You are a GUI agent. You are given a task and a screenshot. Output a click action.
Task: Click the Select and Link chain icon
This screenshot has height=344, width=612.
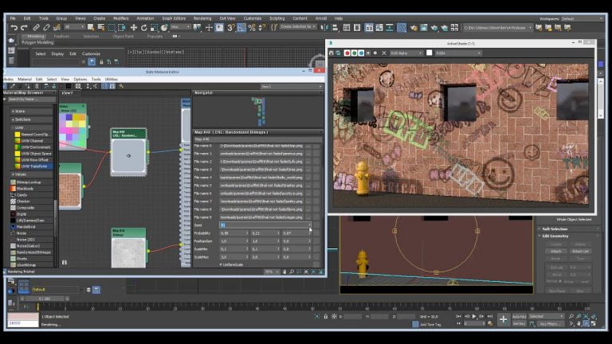pos(37,27)
